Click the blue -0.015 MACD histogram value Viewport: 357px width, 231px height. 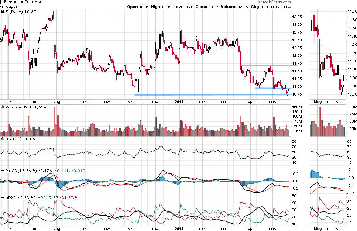pyautogui.click(x=78, y=170)
